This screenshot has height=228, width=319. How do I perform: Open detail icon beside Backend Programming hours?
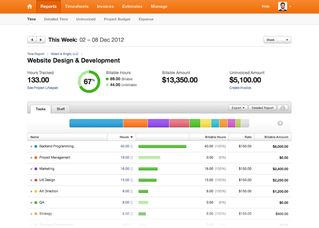[132, 146]
